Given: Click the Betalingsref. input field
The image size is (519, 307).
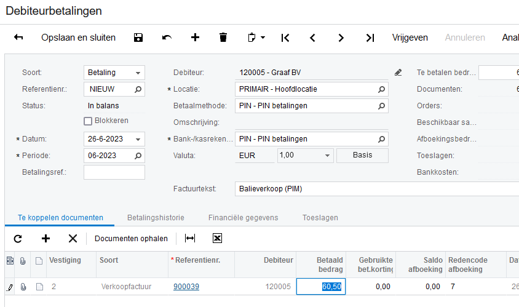Looking at the screenshot, I should (x=114, y=172).
